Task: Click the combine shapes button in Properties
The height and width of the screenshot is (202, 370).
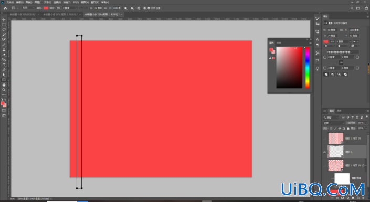Action: point(326,75)
